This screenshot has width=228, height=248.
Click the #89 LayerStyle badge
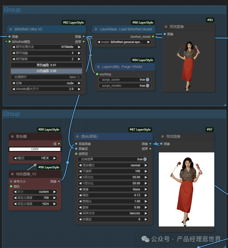click(x=49, y=130)
